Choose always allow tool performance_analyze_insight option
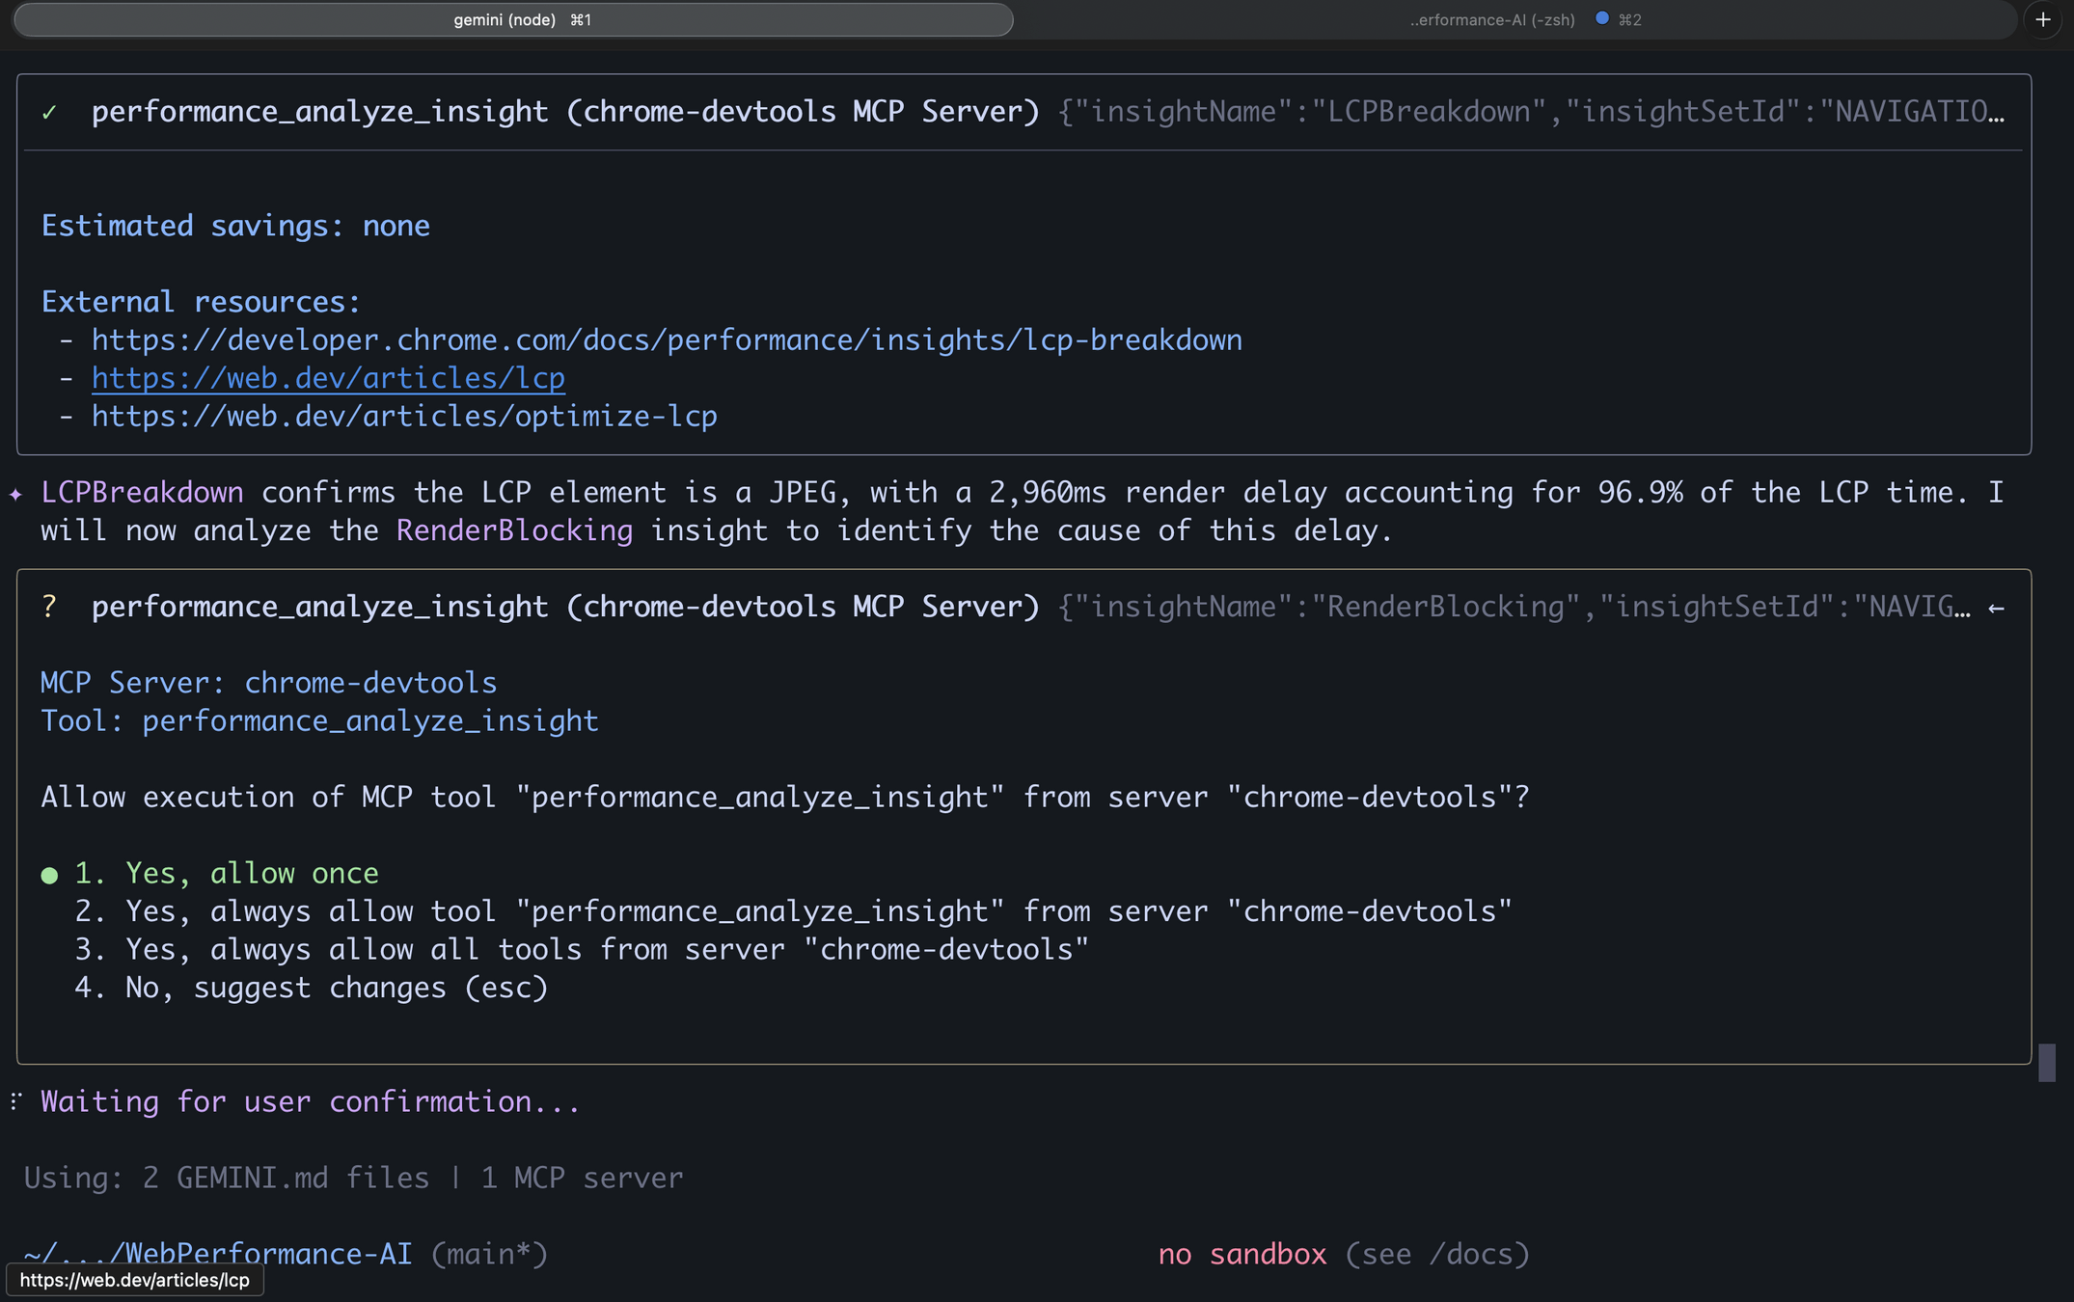The width and height of the screenshot is (2074, 1302). click(x=791, y=911)
